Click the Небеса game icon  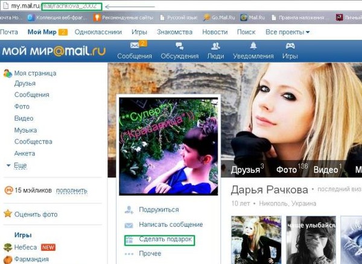(8, 247)
